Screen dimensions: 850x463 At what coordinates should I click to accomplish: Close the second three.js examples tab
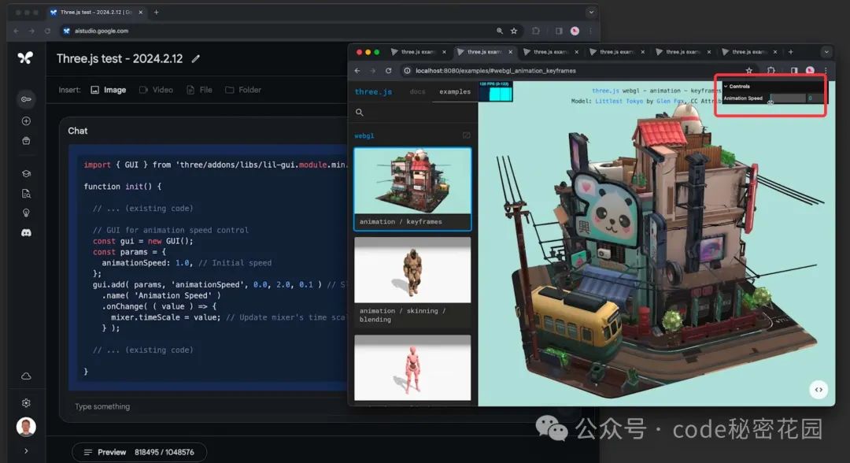pyautogui.click(x=510, y=52)
